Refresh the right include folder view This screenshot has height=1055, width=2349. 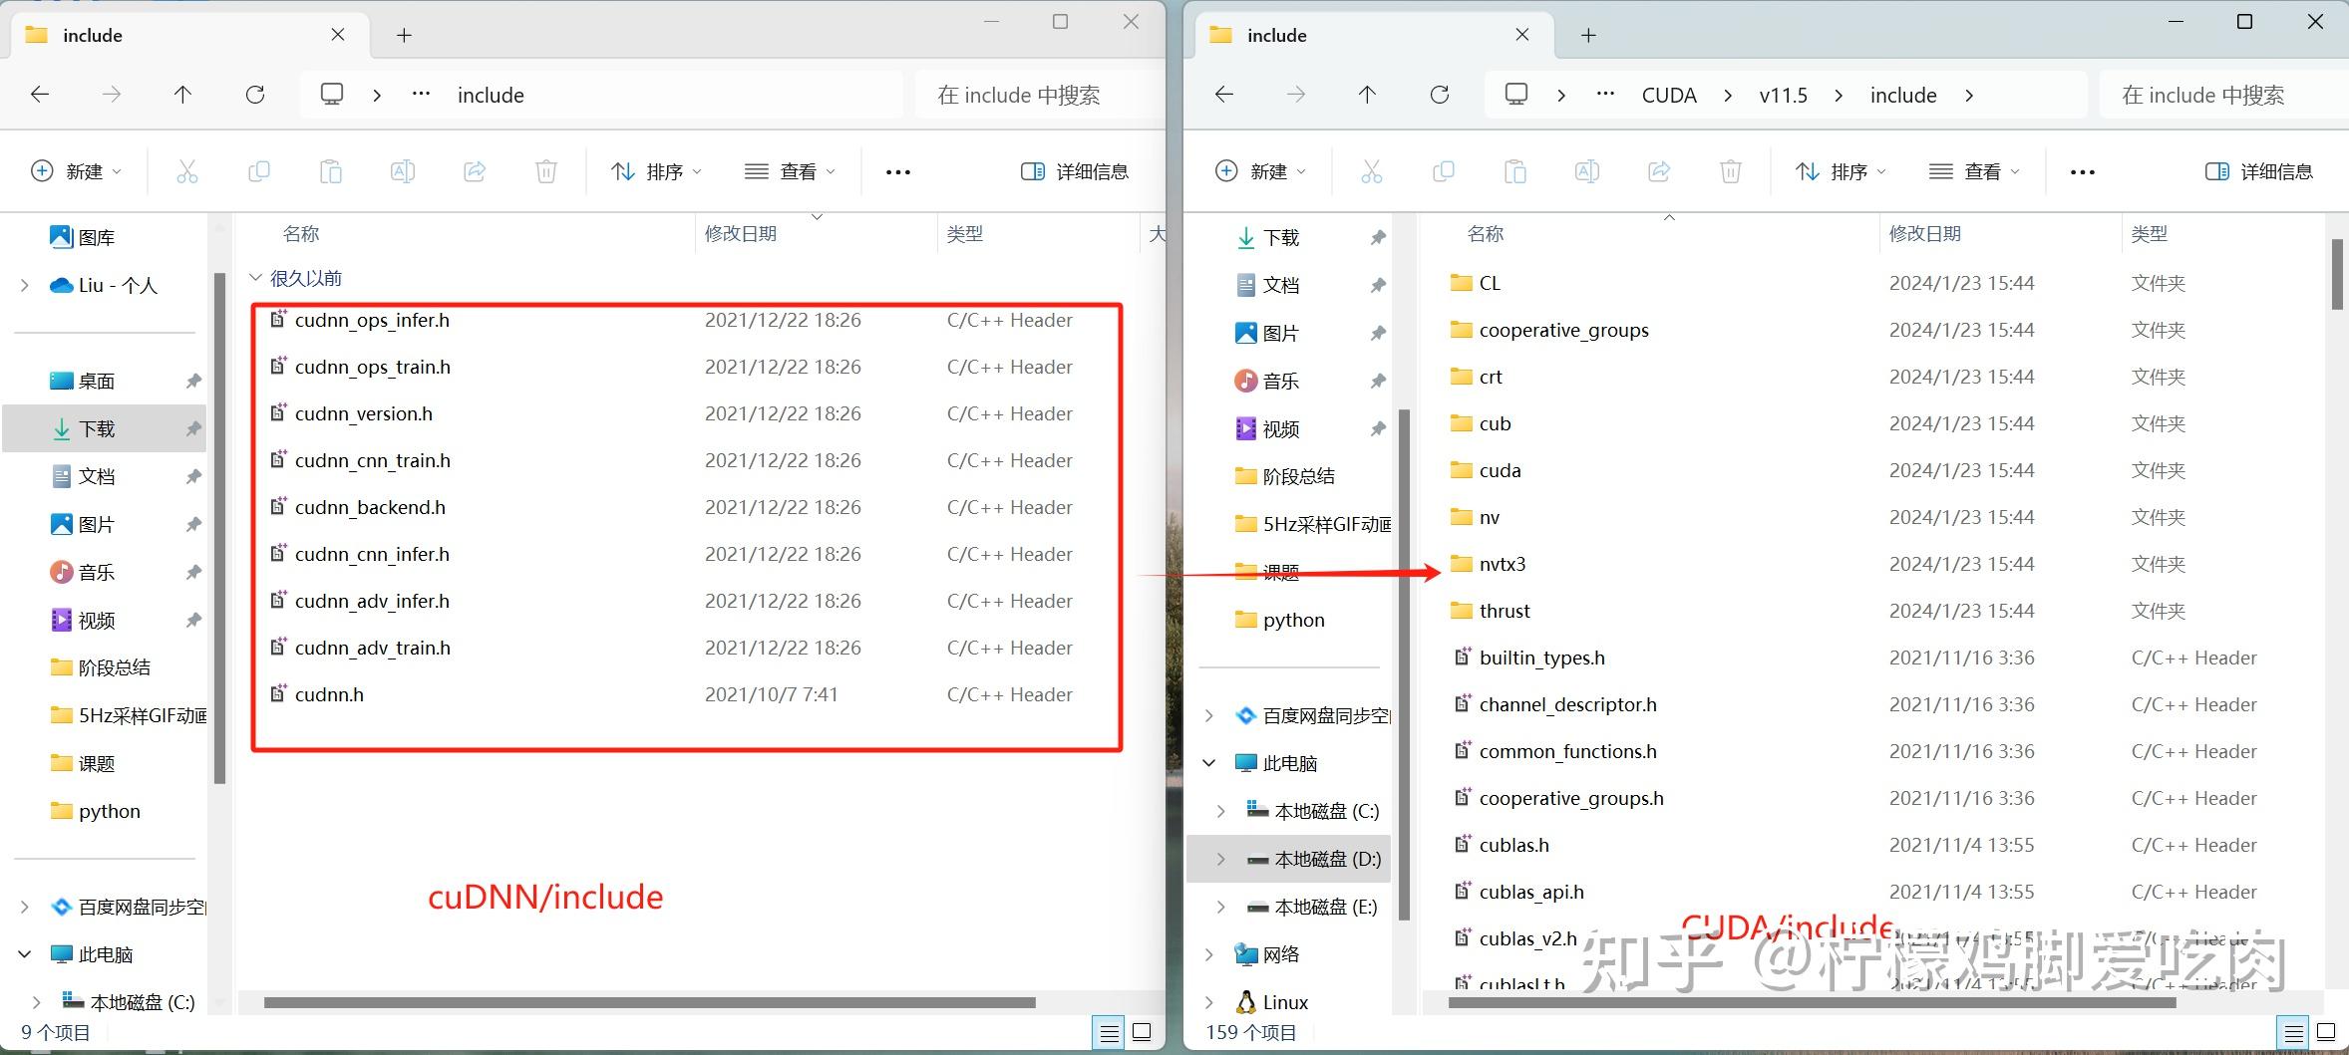1440,94
